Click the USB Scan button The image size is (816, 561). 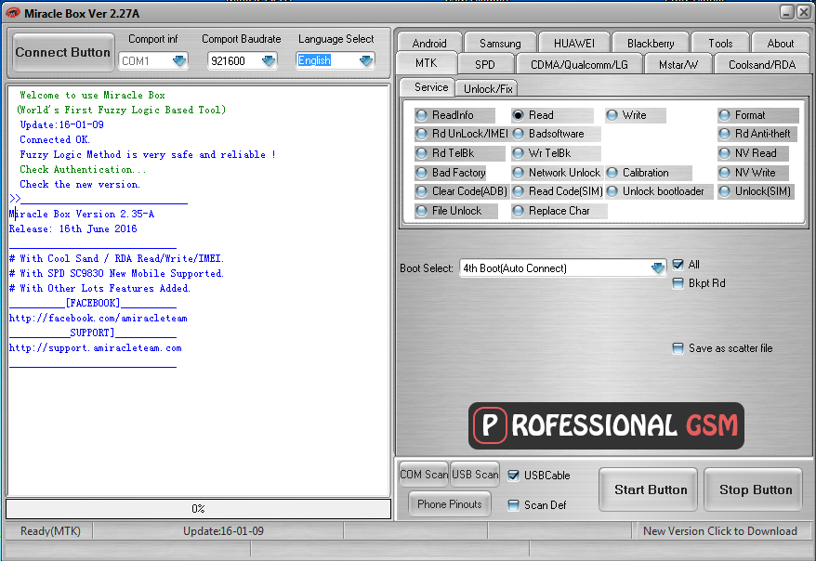(x=475, y=475)
